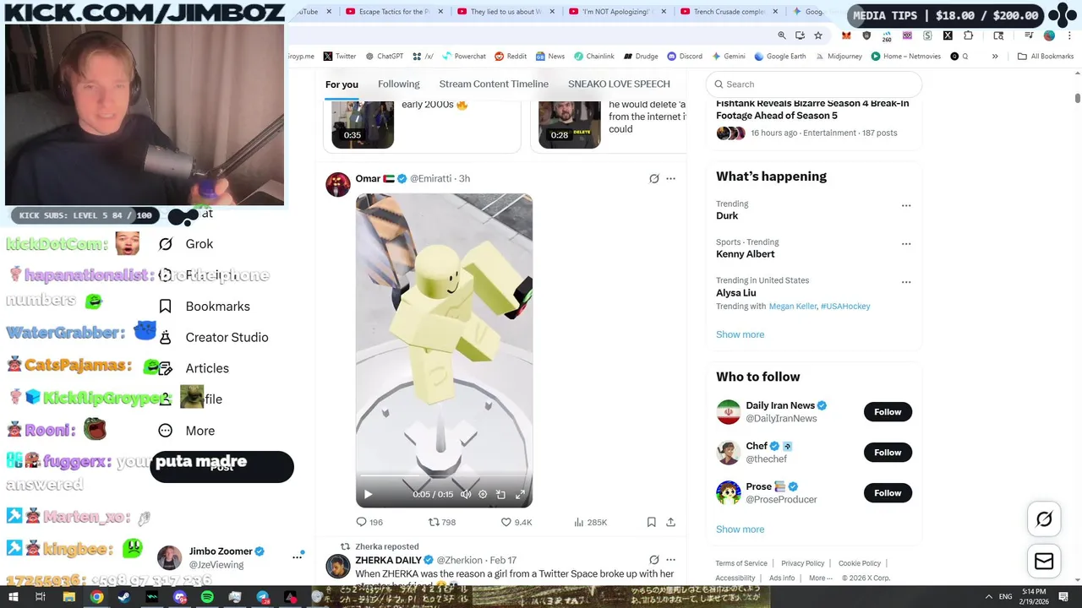
Task: Click the X search field
Action: pyautogui.click(x=813, y=84)
